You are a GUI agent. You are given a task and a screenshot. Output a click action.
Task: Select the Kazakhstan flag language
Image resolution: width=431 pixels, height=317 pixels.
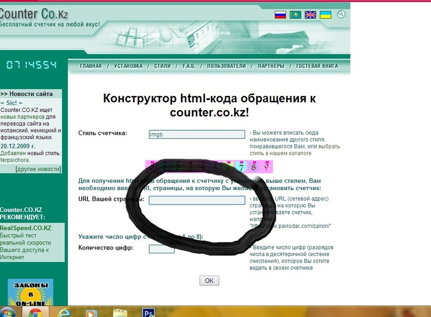tap(295, 15)
